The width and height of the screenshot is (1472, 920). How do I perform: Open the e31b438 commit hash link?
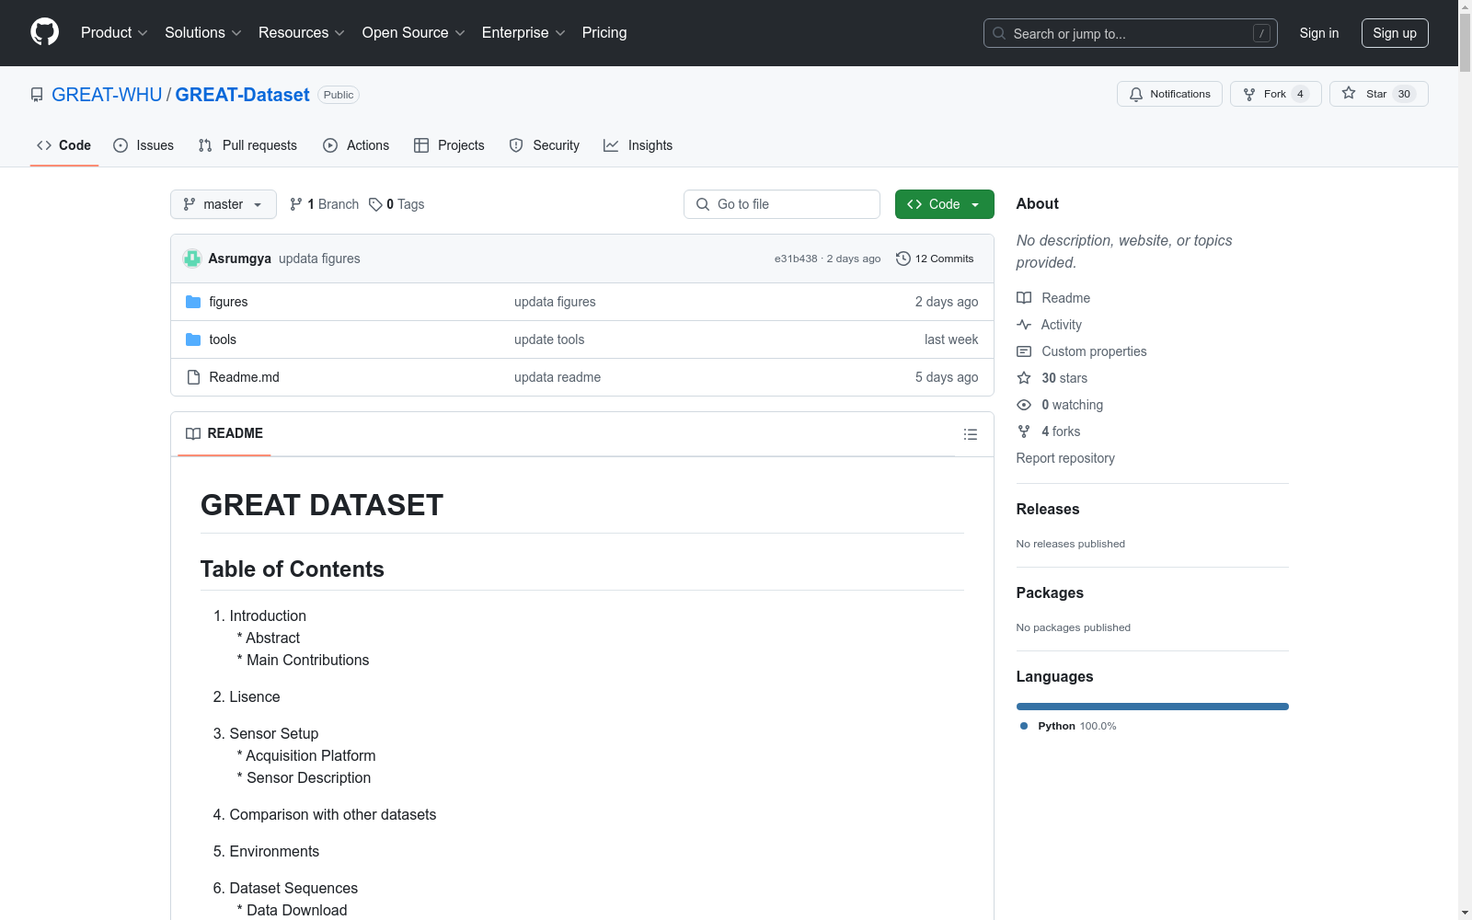tap(796, 259)
